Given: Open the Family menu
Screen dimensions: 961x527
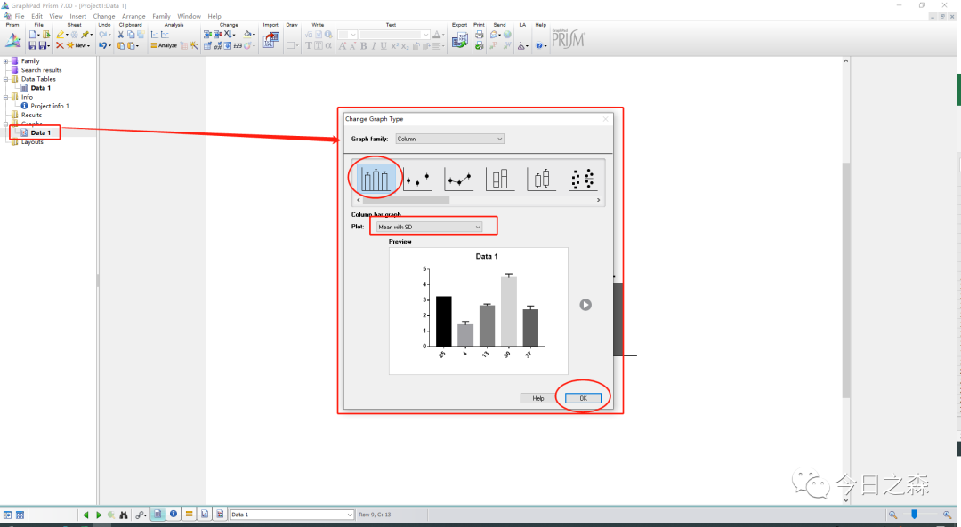Looking at the screenshot, I should pyautogui.click(x=161, y=17).
